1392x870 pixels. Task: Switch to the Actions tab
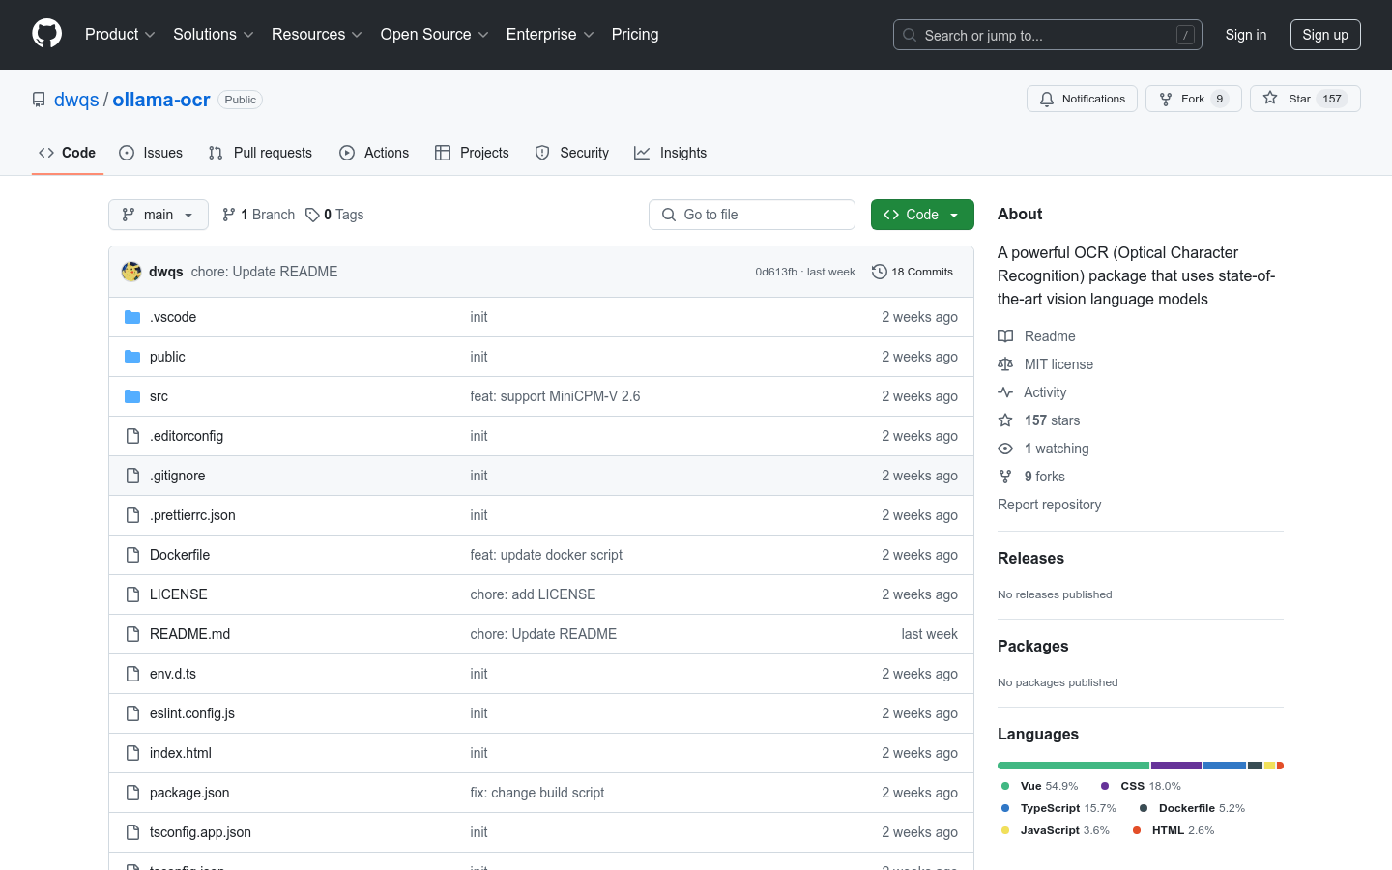click(x=374, y=153)
